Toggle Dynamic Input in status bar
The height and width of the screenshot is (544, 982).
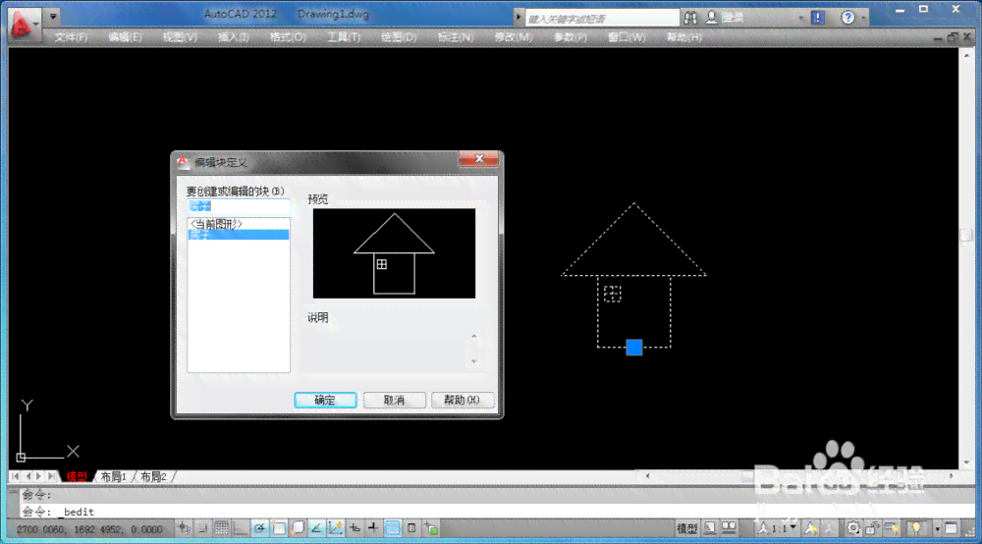point(355,528)
